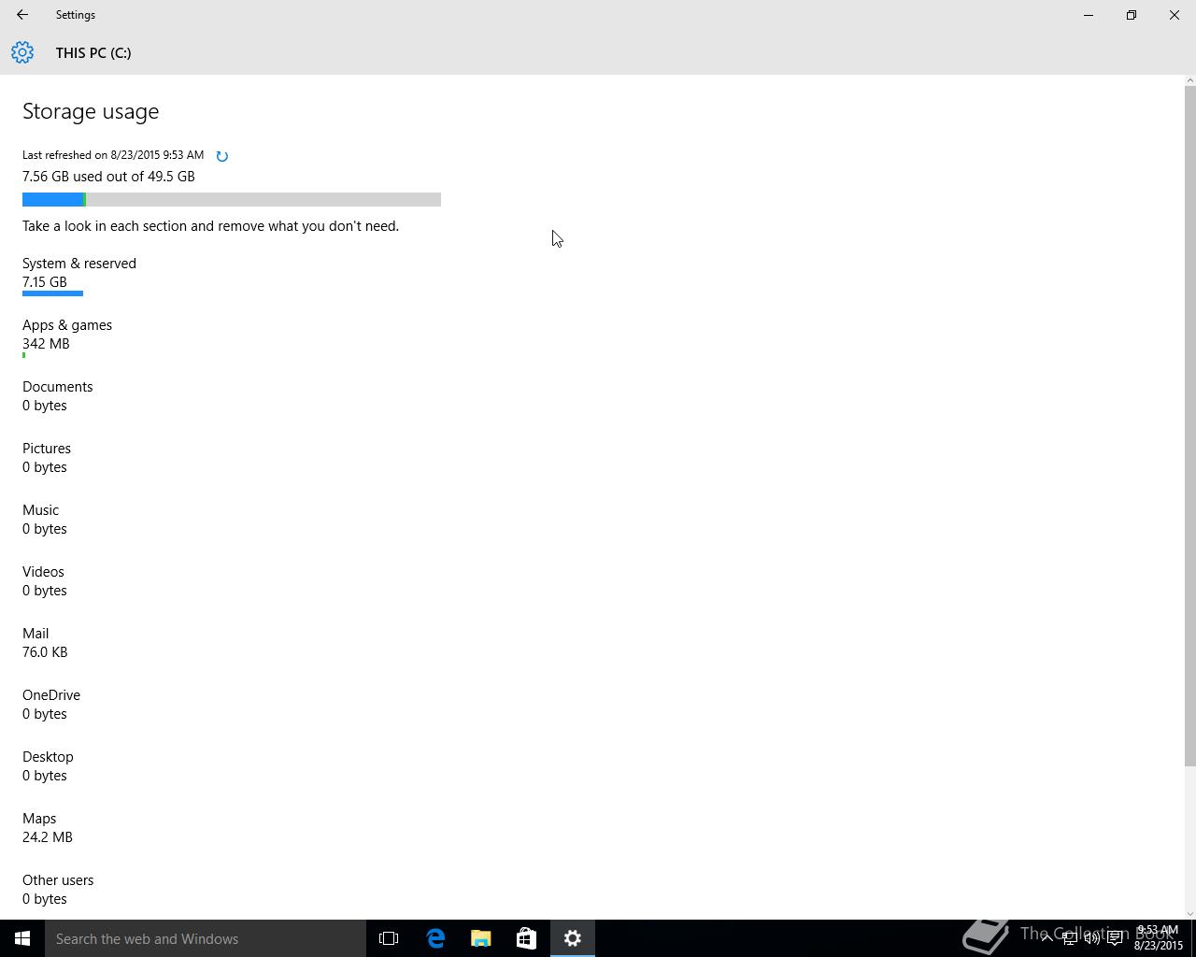Launch Microsoft Edge from the taskbar

[435, 938]
